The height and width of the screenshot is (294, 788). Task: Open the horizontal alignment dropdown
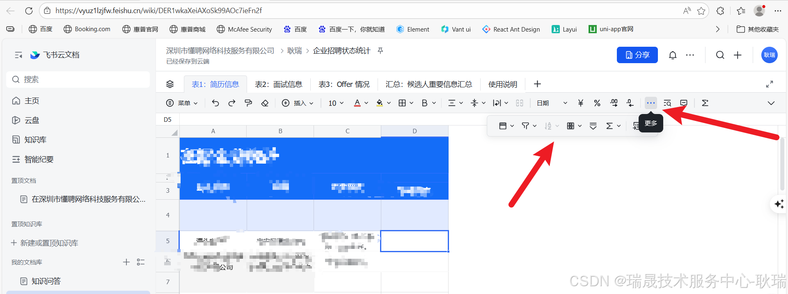tap(456, 103)
